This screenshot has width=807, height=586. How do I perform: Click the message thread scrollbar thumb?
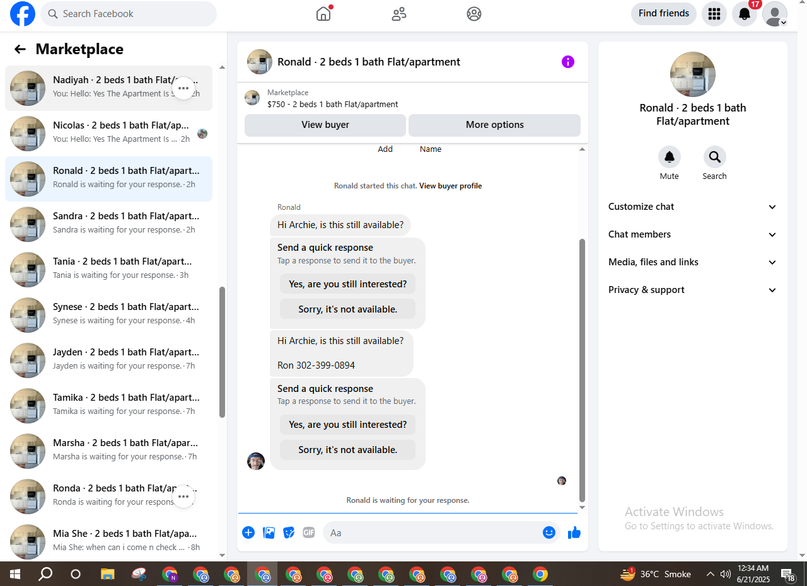click(x=582, y=371)
